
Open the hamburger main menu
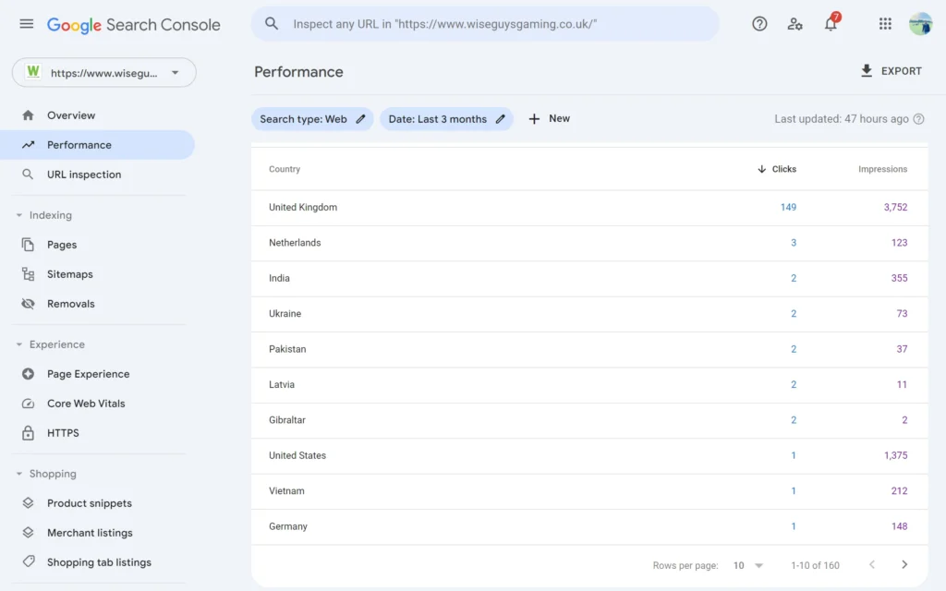click(x=26, y=24)
